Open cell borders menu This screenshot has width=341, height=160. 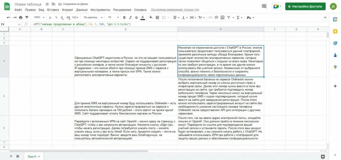pos(157,17)
